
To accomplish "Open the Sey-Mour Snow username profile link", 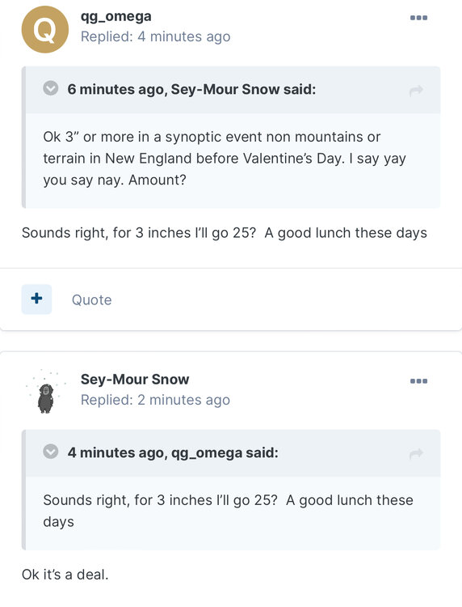I will pyautogui.click(x=135, y=380).
